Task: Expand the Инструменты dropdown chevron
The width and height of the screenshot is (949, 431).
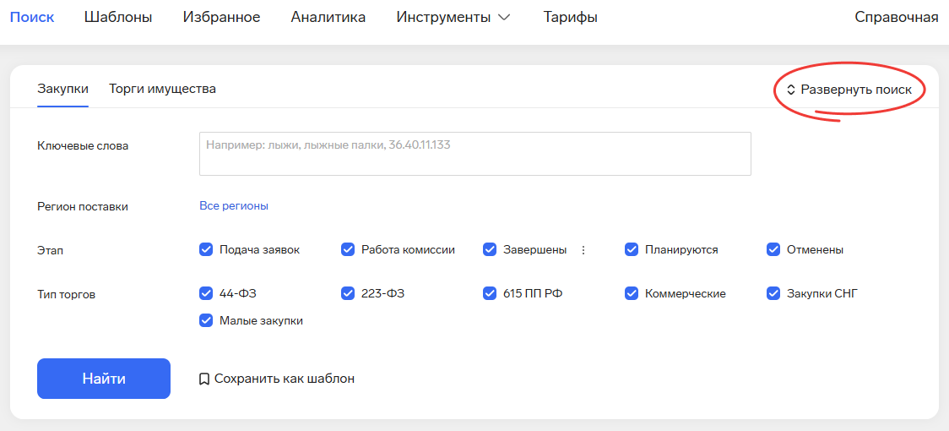Action: click(x=503, y=18)
